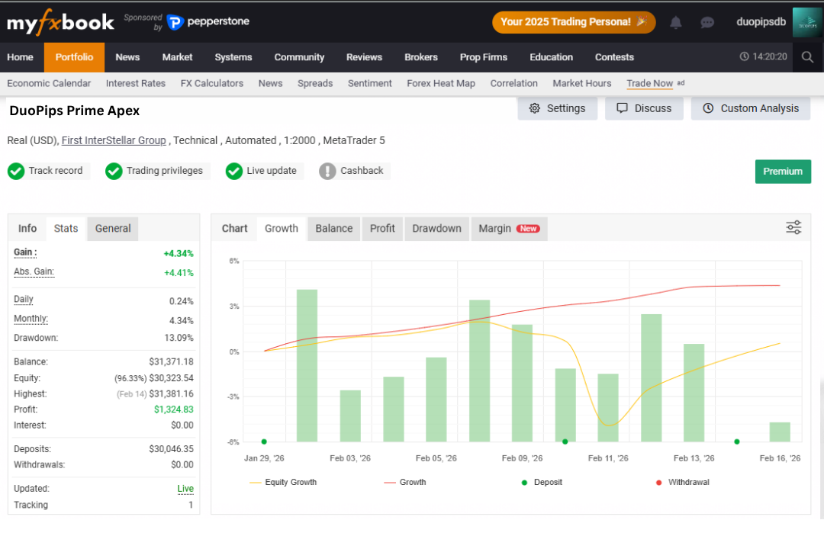
Task: Click the Feb 03 growth bar
Action: click(x=350, y=416)
